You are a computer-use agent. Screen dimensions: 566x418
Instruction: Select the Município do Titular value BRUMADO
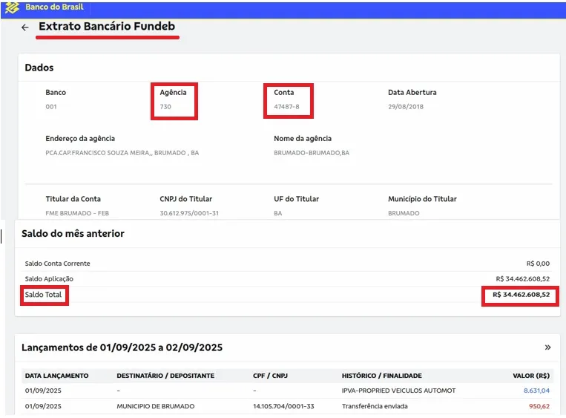click(404, 213)
